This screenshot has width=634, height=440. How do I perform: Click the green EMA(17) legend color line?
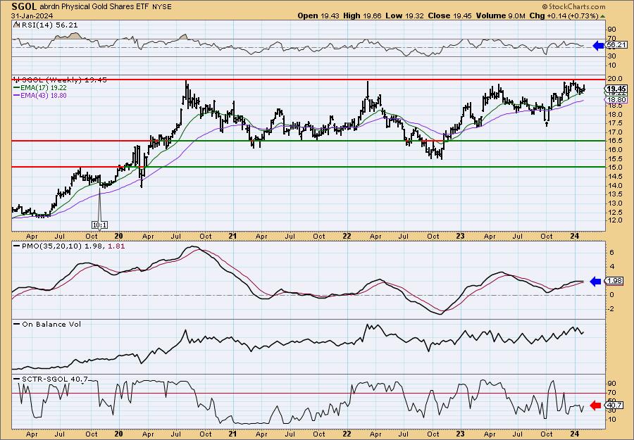point(17,88)
